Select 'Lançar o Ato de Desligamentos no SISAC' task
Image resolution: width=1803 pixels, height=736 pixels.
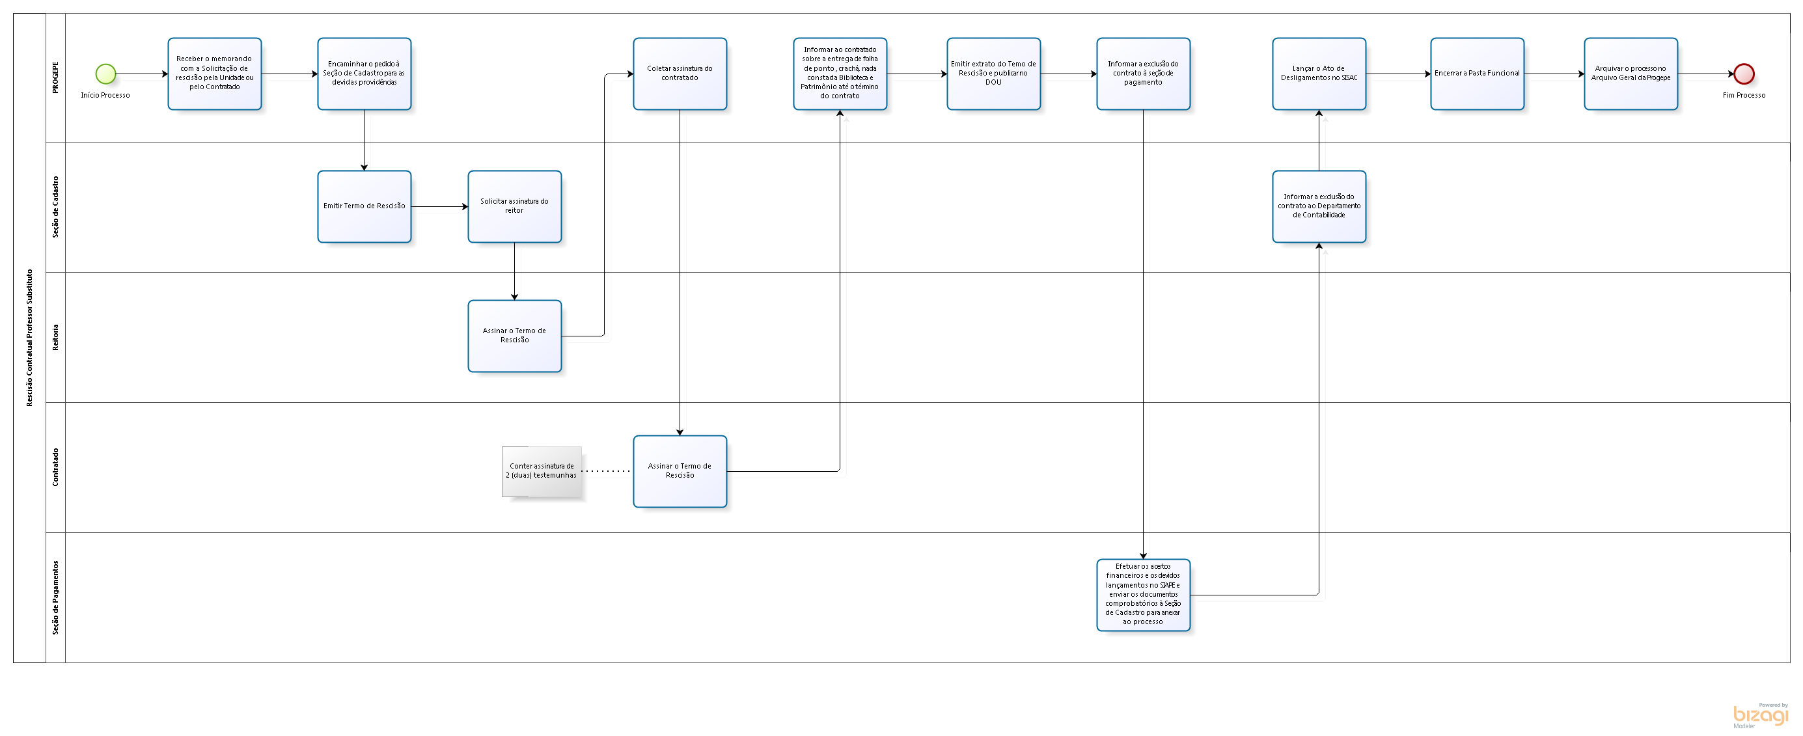1319,74
